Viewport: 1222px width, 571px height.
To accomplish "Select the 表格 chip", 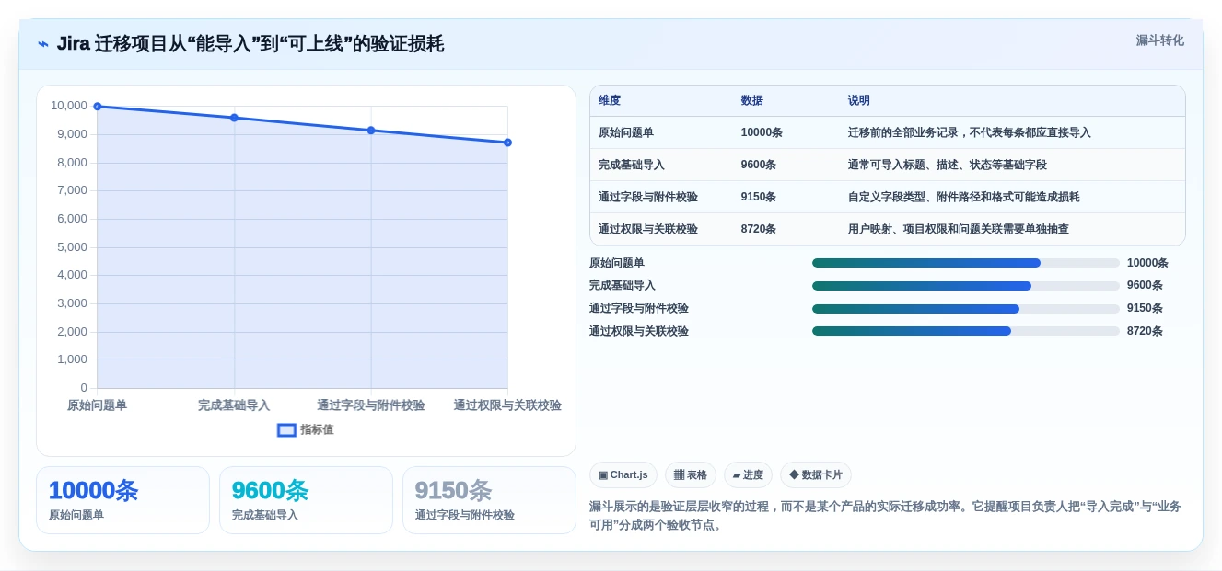I will [690, 474].
